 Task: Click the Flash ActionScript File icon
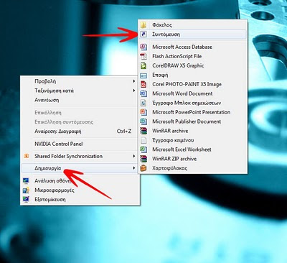(143, 56)
